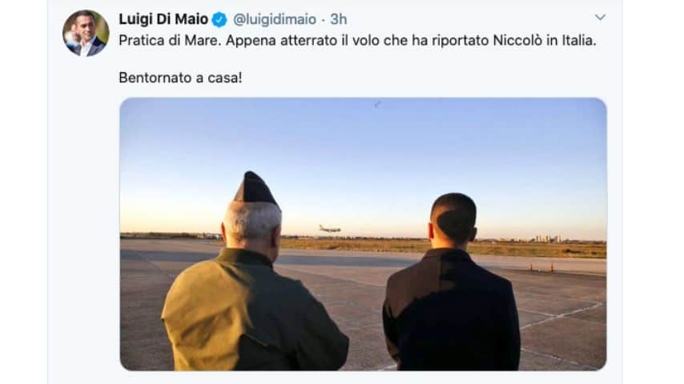Click the landing airplane in the photo

[329, 228]
